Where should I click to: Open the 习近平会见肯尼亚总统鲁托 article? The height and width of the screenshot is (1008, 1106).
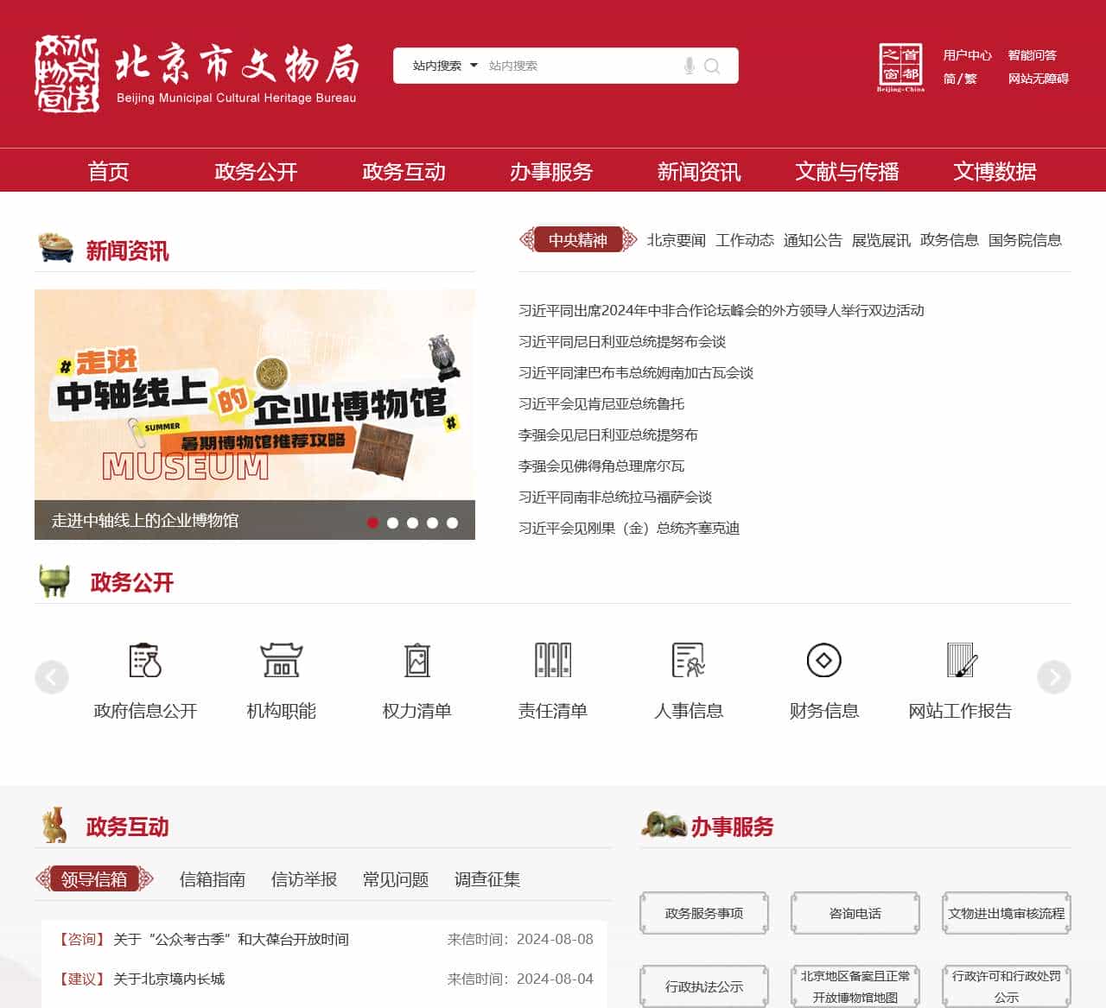[x=601, y=404]
